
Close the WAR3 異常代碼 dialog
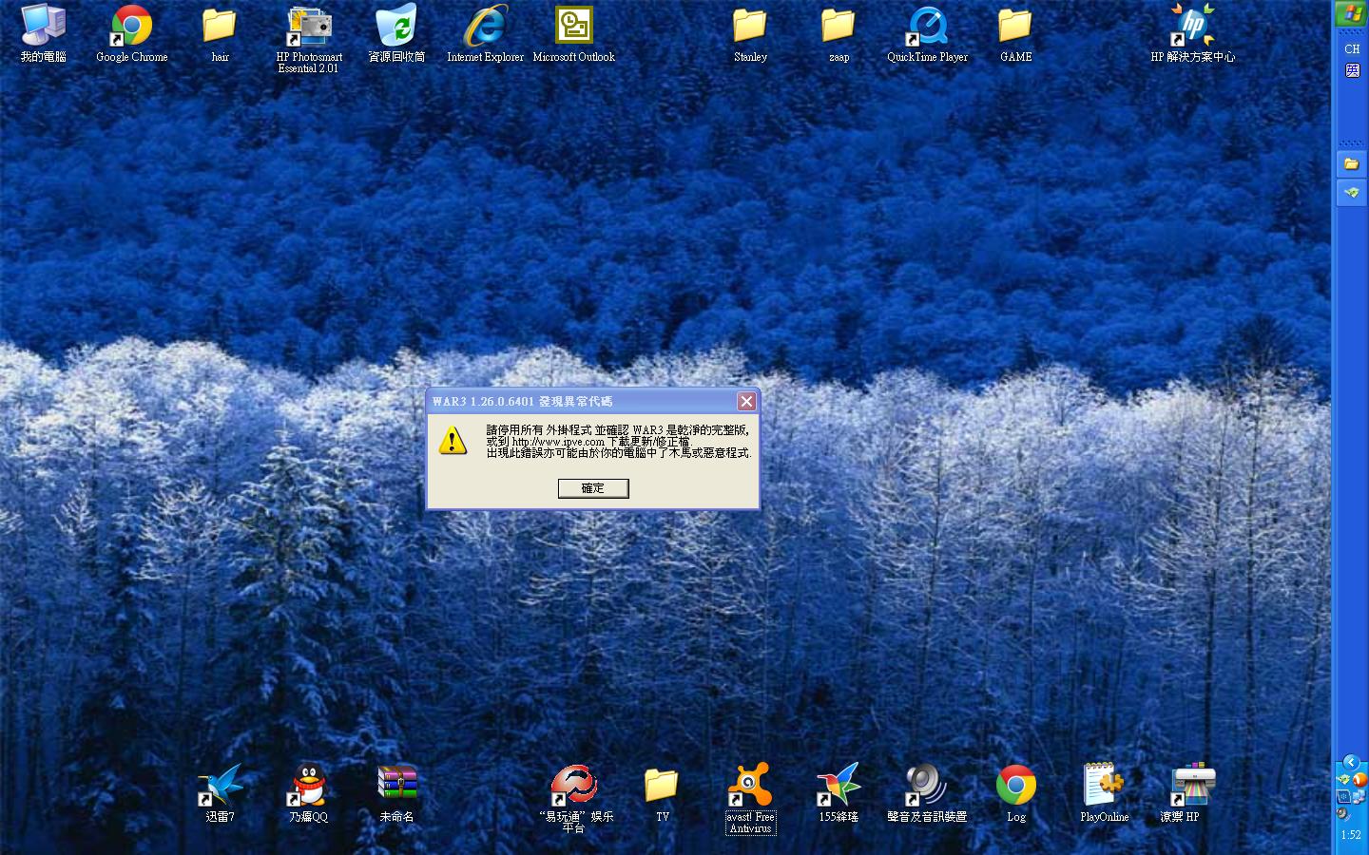[x=746, y=401]
